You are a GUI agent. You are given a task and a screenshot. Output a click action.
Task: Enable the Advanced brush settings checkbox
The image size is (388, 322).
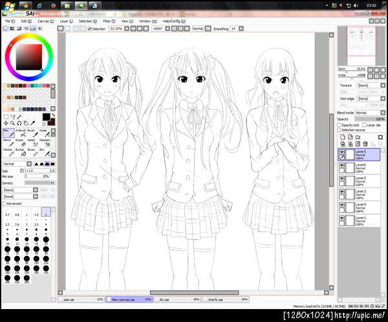pos(5,204)
